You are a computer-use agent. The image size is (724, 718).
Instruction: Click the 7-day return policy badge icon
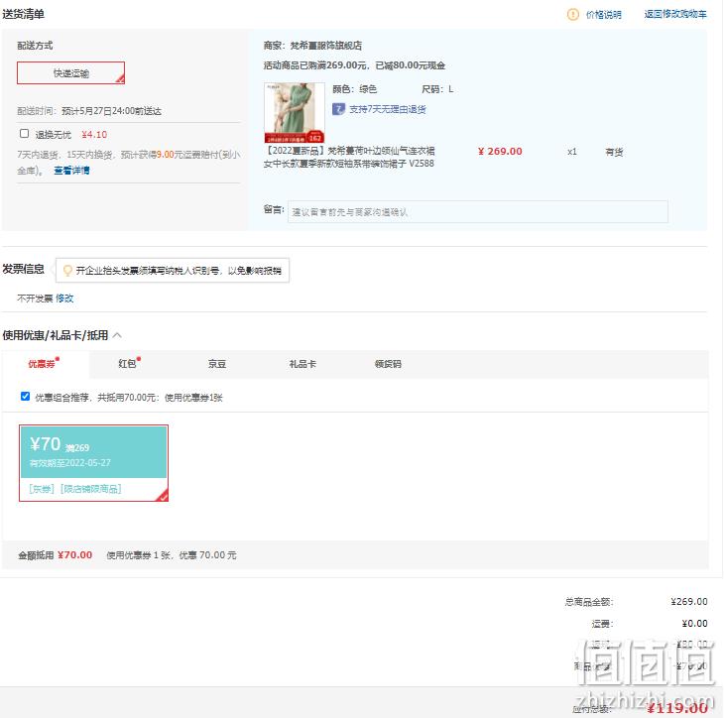coord(338,109)
